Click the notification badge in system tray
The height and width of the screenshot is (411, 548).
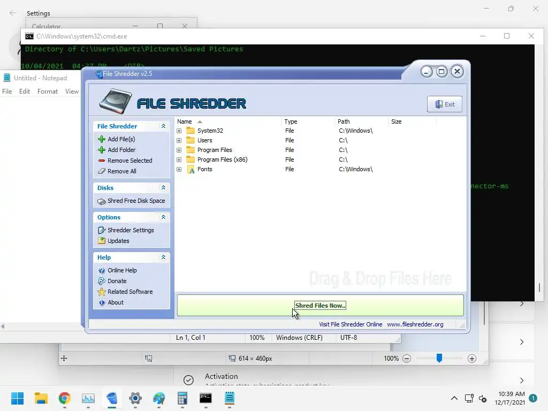pos(532,398)
